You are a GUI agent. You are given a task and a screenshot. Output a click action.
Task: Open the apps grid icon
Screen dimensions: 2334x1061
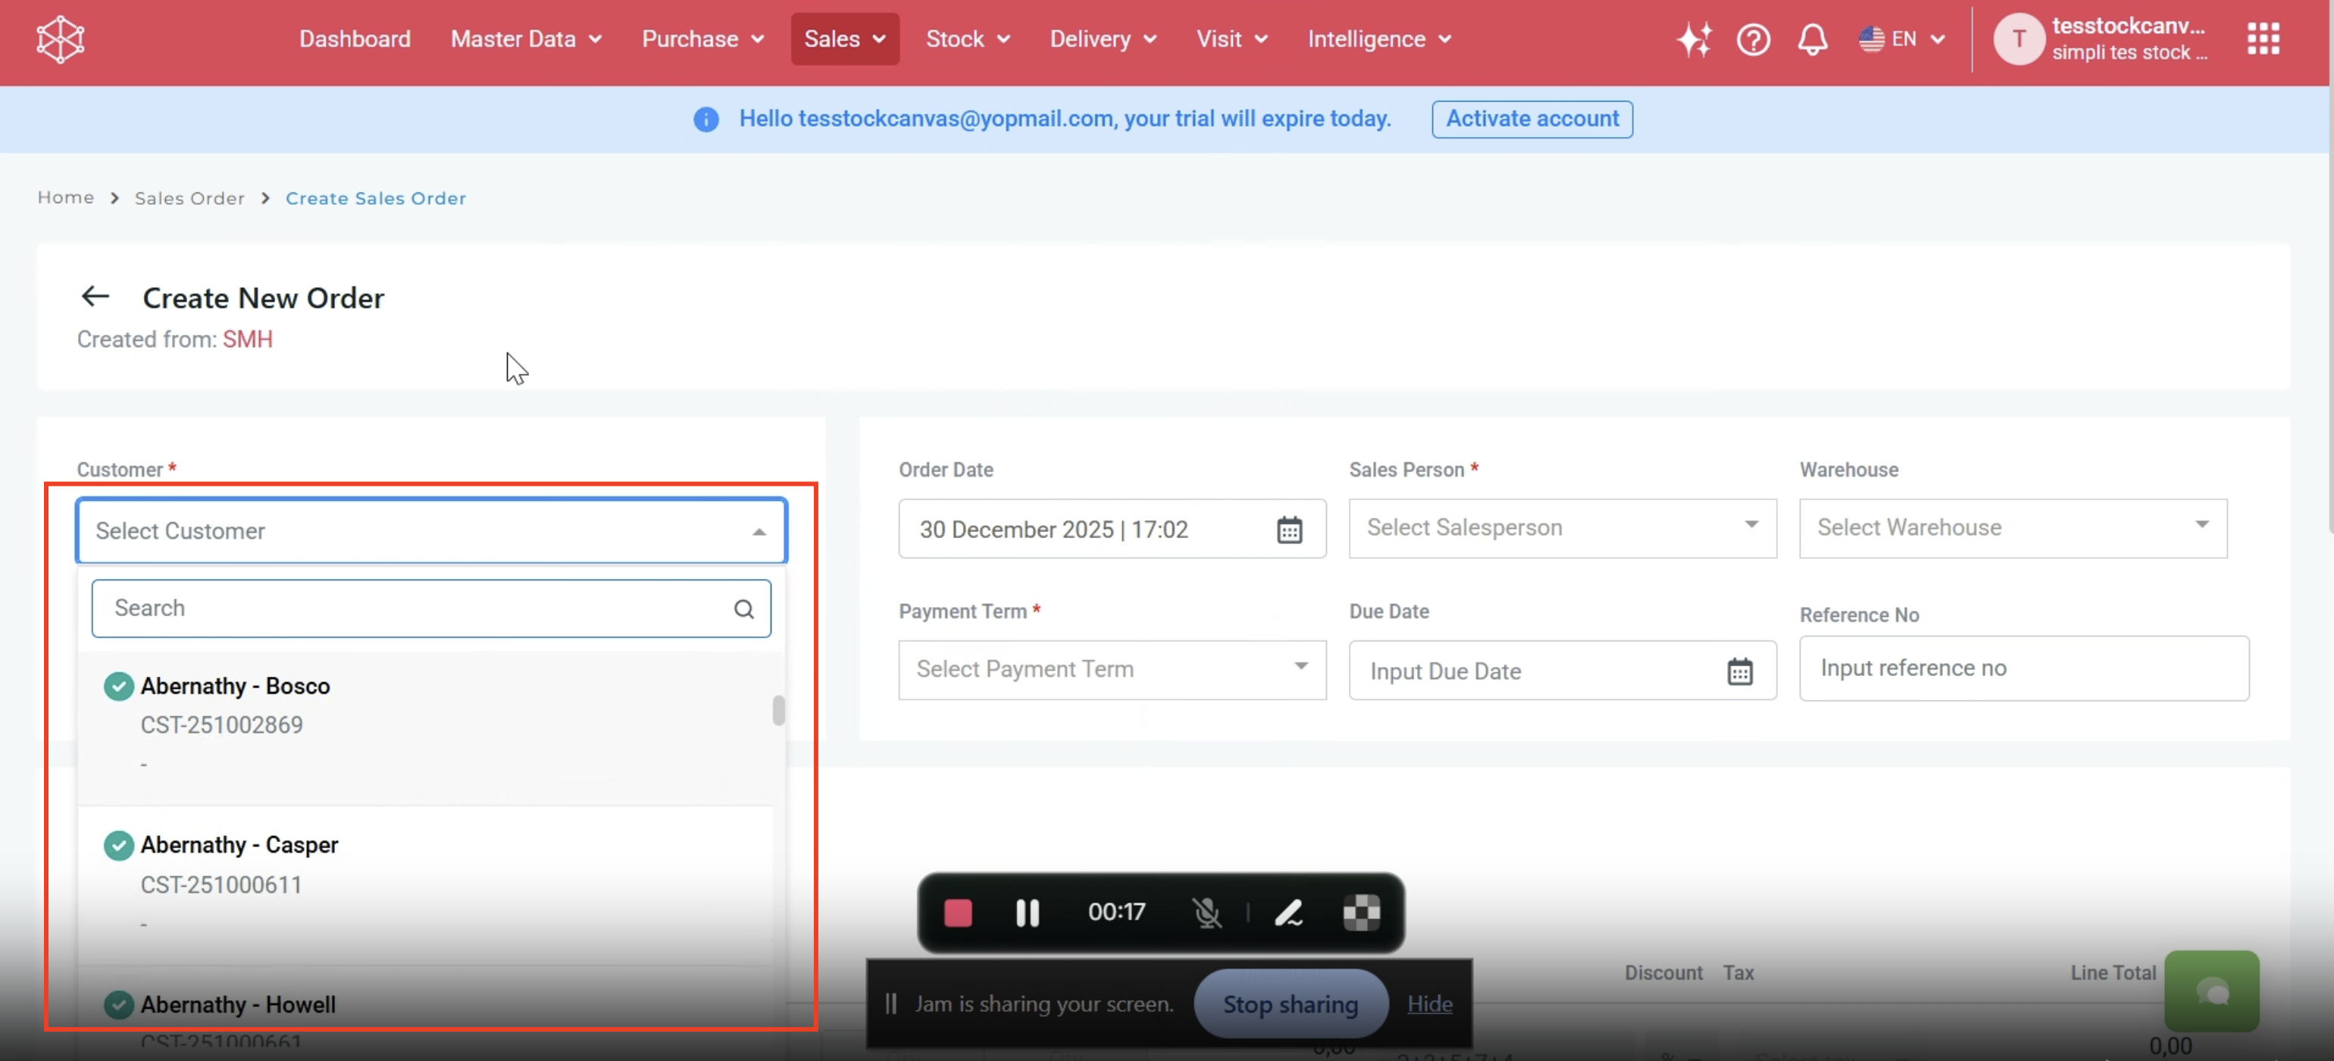tap(2263, 39)
